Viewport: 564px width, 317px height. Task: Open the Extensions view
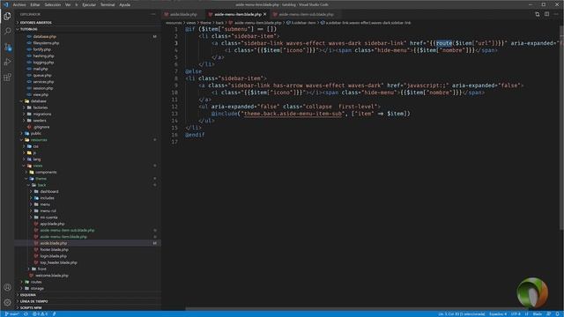7,77
